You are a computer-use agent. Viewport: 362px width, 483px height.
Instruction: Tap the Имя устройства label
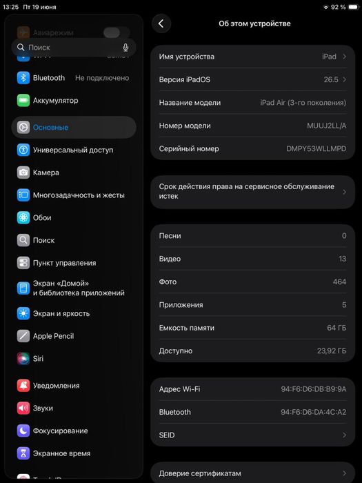tap(187, 57)
